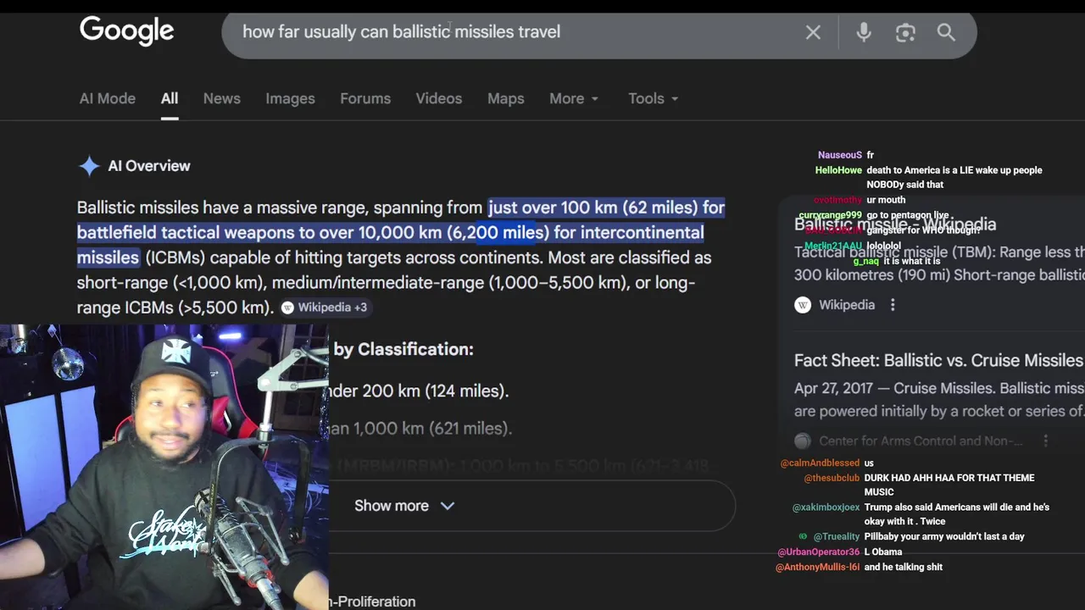The width and height of the screenshot is (1085, 610).
Task: Clear the search query with the X
Action: coord(813,32)
